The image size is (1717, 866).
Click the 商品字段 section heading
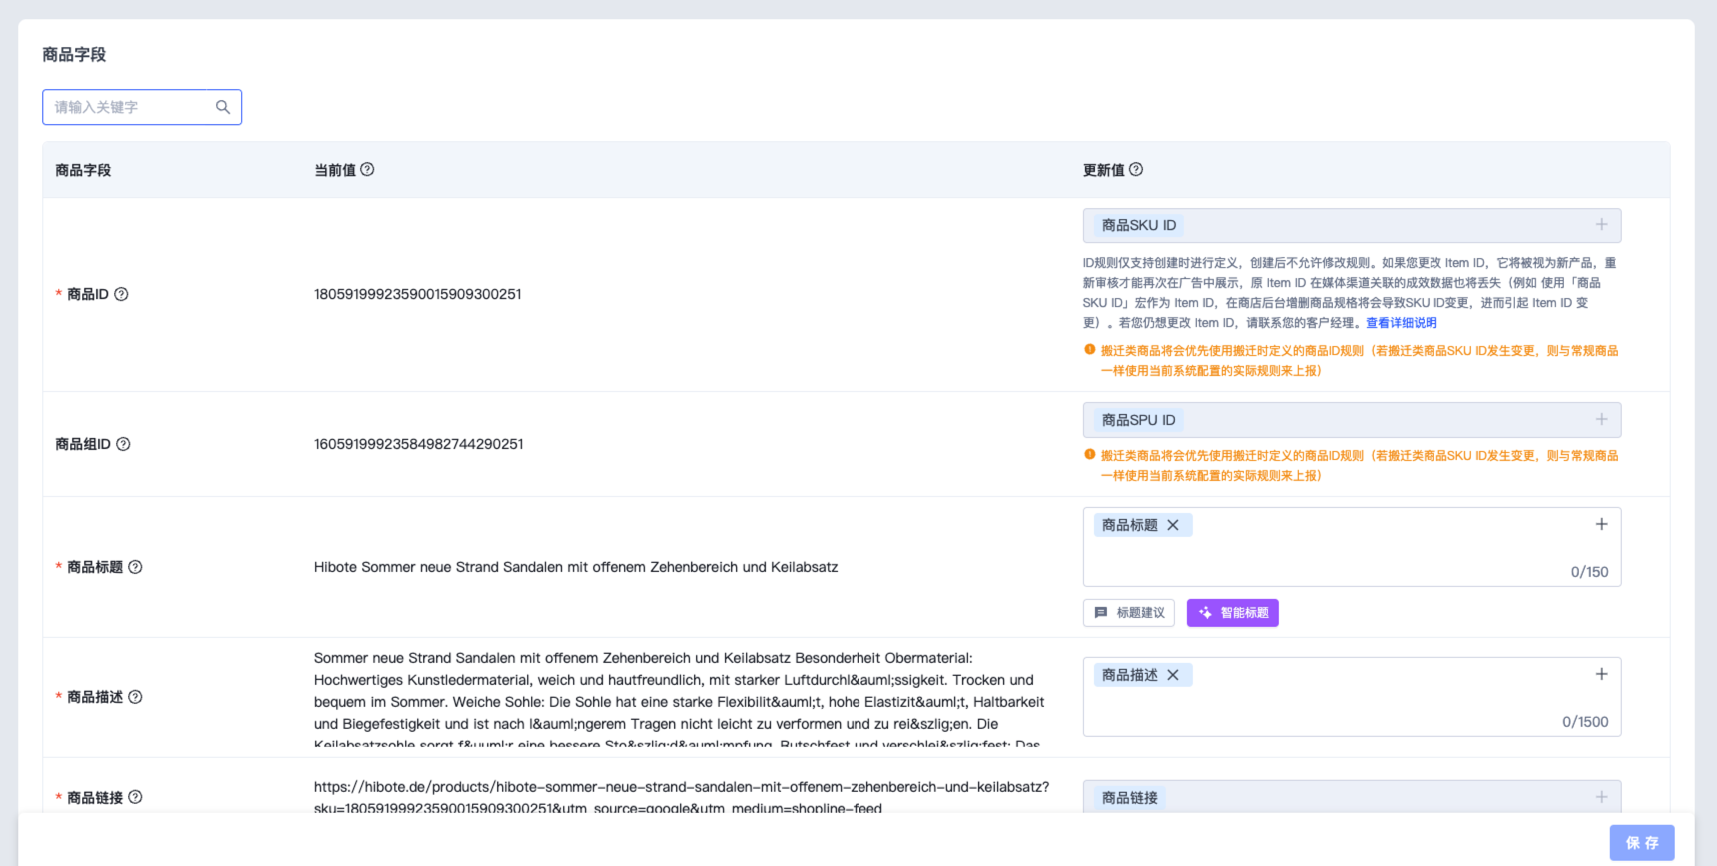[74, 55]
